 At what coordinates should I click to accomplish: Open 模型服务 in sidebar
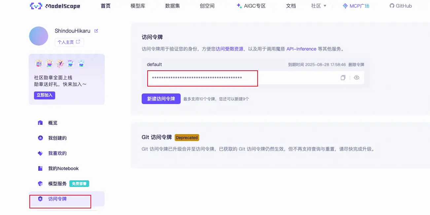click(x=57, y=184)
